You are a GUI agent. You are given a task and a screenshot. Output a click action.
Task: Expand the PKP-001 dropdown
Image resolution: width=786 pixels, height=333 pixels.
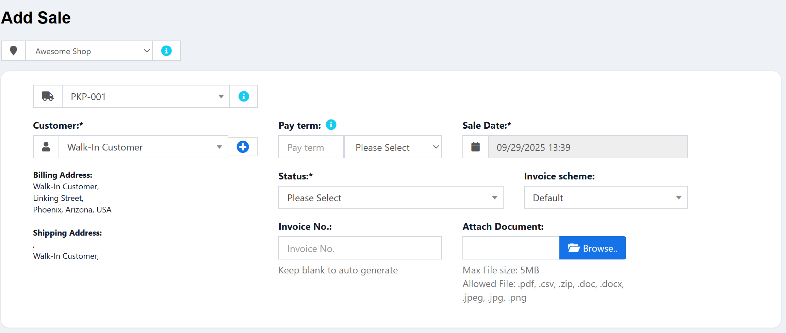click(x=146, y=96)
